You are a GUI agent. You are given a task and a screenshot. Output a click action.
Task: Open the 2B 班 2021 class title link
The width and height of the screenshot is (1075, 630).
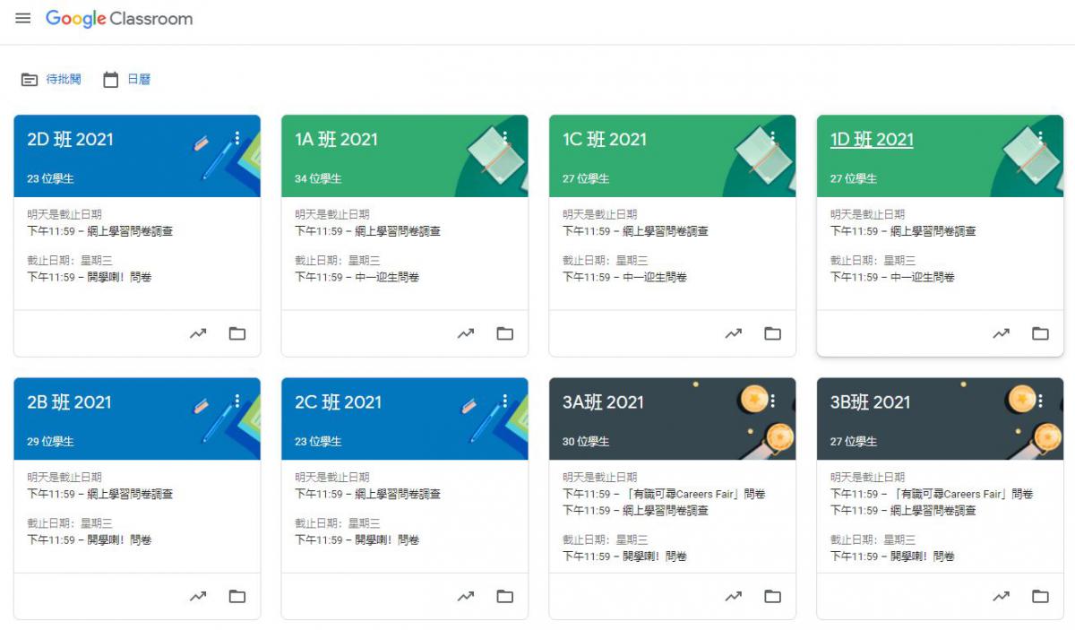(70, 402)
